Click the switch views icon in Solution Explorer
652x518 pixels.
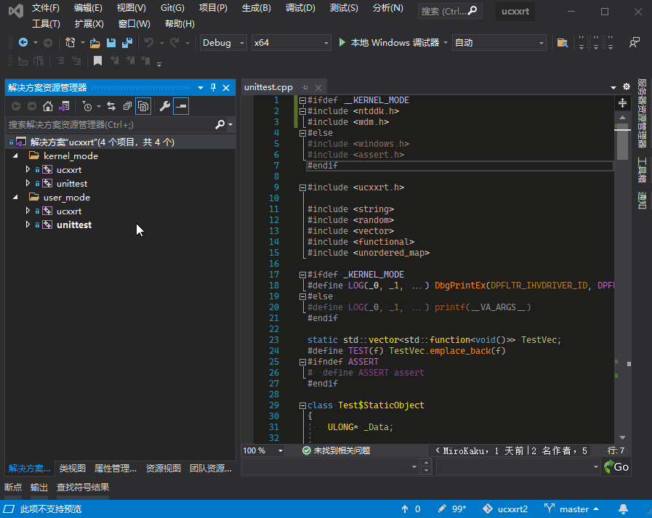[x=64, y=106]
